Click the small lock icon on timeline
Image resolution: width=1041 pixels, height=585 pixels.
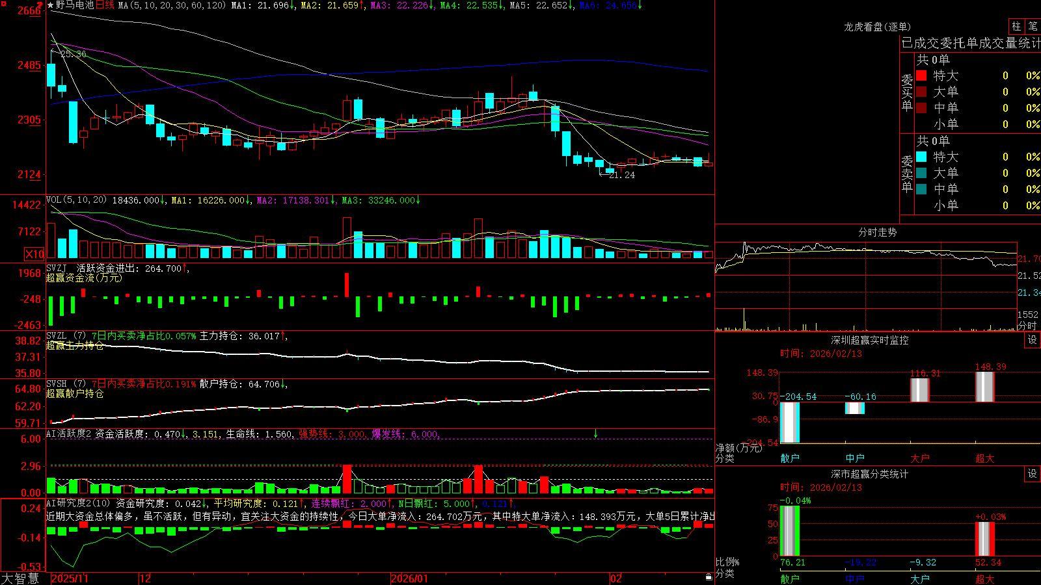(709, 577)
